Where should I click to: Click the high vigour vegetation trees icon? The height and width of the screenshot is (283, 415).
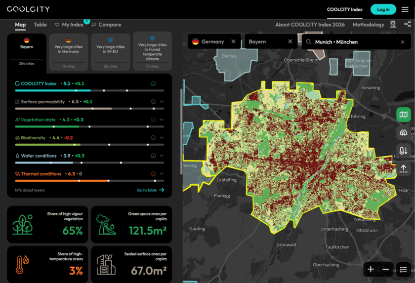(x=23, y=225)
